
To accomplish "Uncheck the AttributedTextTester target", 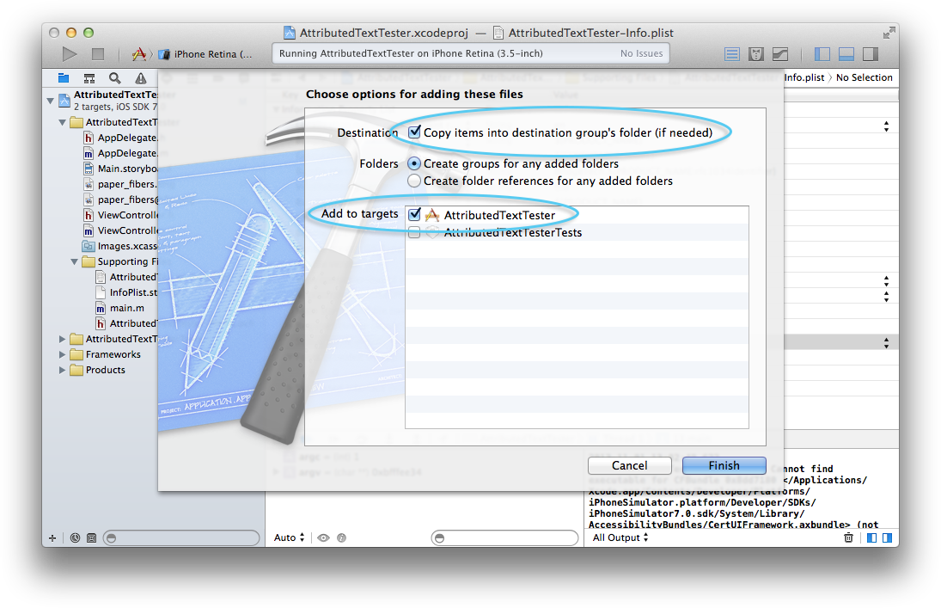I will (x=414, y=214).
